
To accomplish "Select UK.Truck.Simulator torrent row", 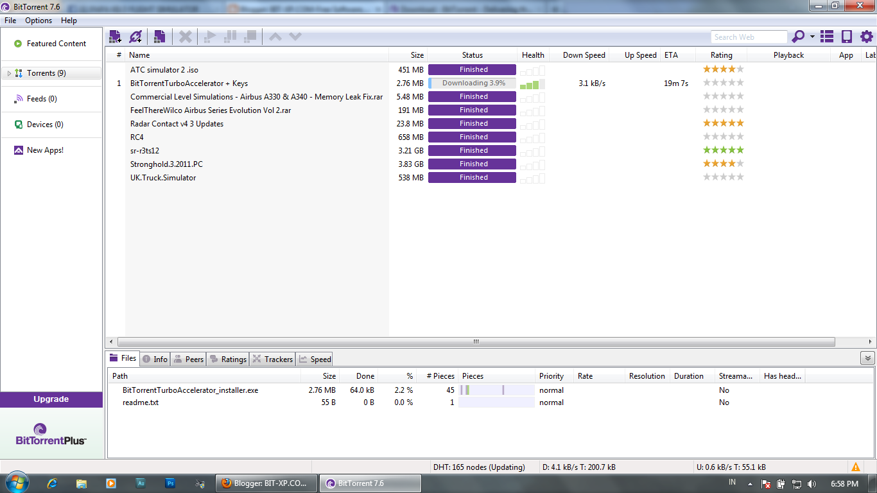I will [163, 178].
